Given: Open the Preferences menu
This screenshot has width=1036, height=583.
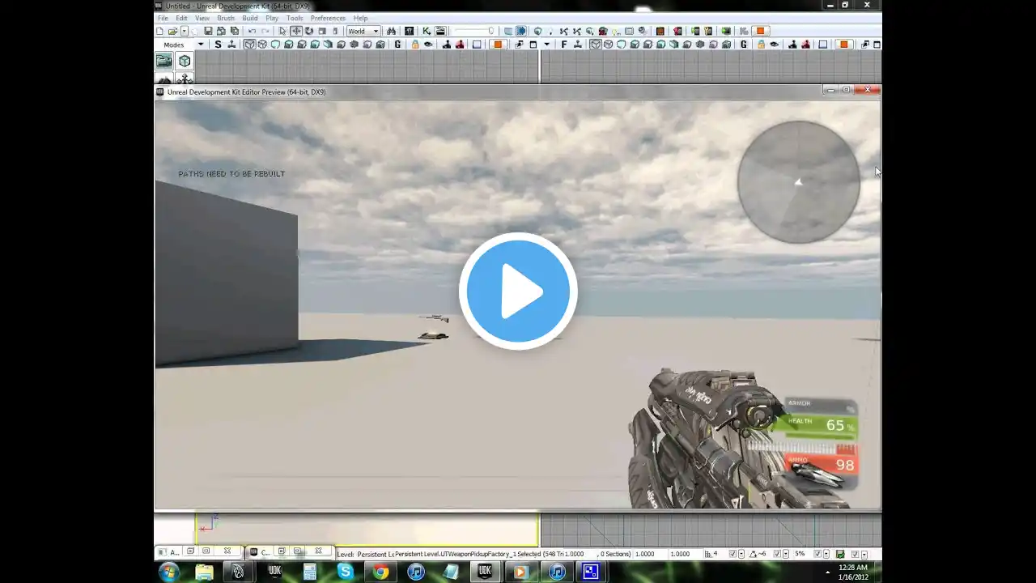Looking at the screenshot, I should [328, 18].
